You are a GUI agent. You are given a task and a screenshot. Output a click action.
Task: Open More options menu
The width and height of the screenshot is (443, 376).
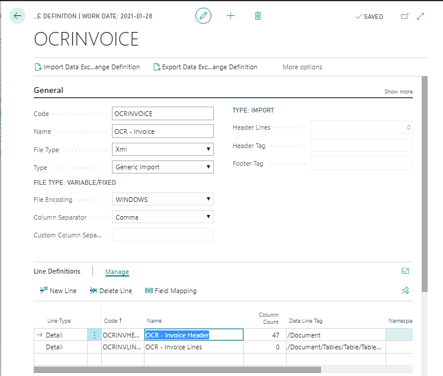(x=302, y=67)
